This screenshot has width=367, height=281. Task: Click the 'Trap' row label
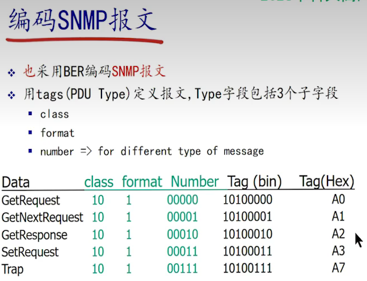click(x=12, y=269)
